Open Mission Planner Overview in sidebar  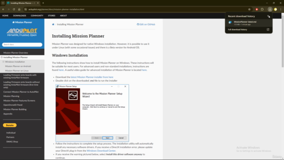pos(16,53)
